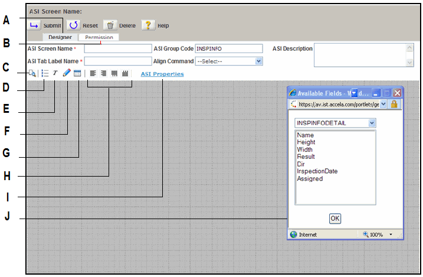Click the available fields search icon
The image size is (423, 277).
pos(32,74)
